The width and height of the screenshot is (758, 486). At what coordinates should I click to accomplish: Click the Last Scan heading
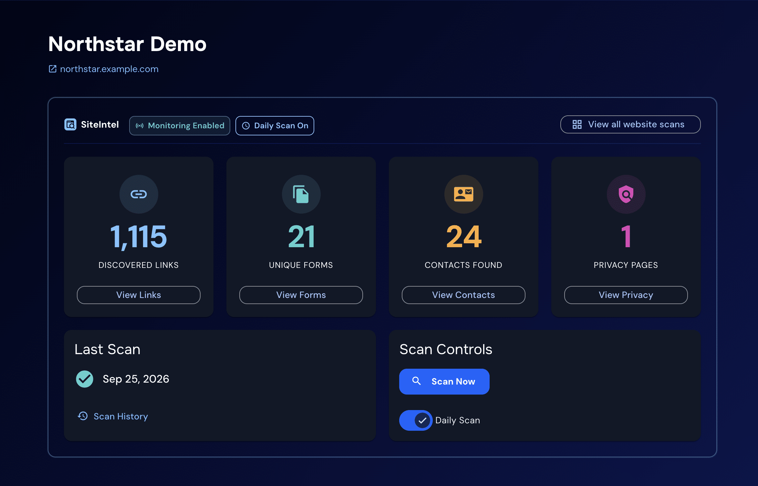108,349
